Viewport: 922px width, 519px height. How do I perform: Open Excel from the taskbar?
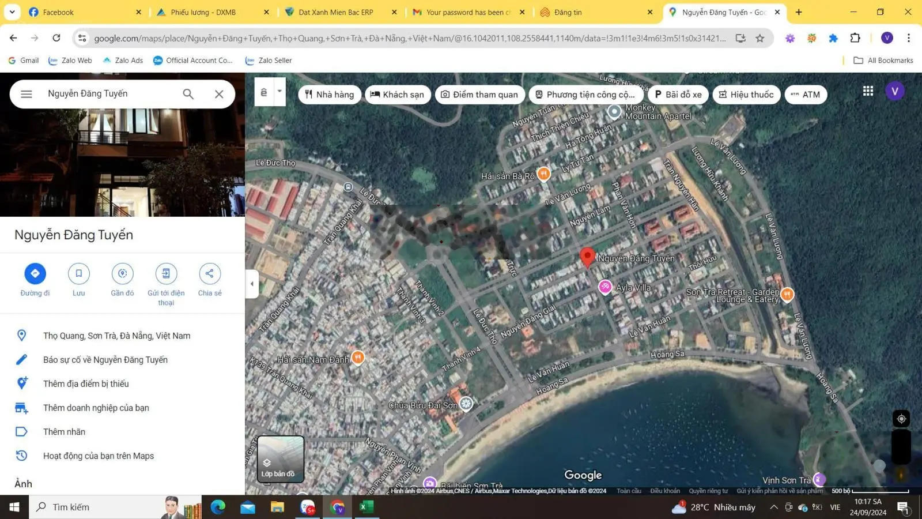pyautogui.click(x=366, y=507)
